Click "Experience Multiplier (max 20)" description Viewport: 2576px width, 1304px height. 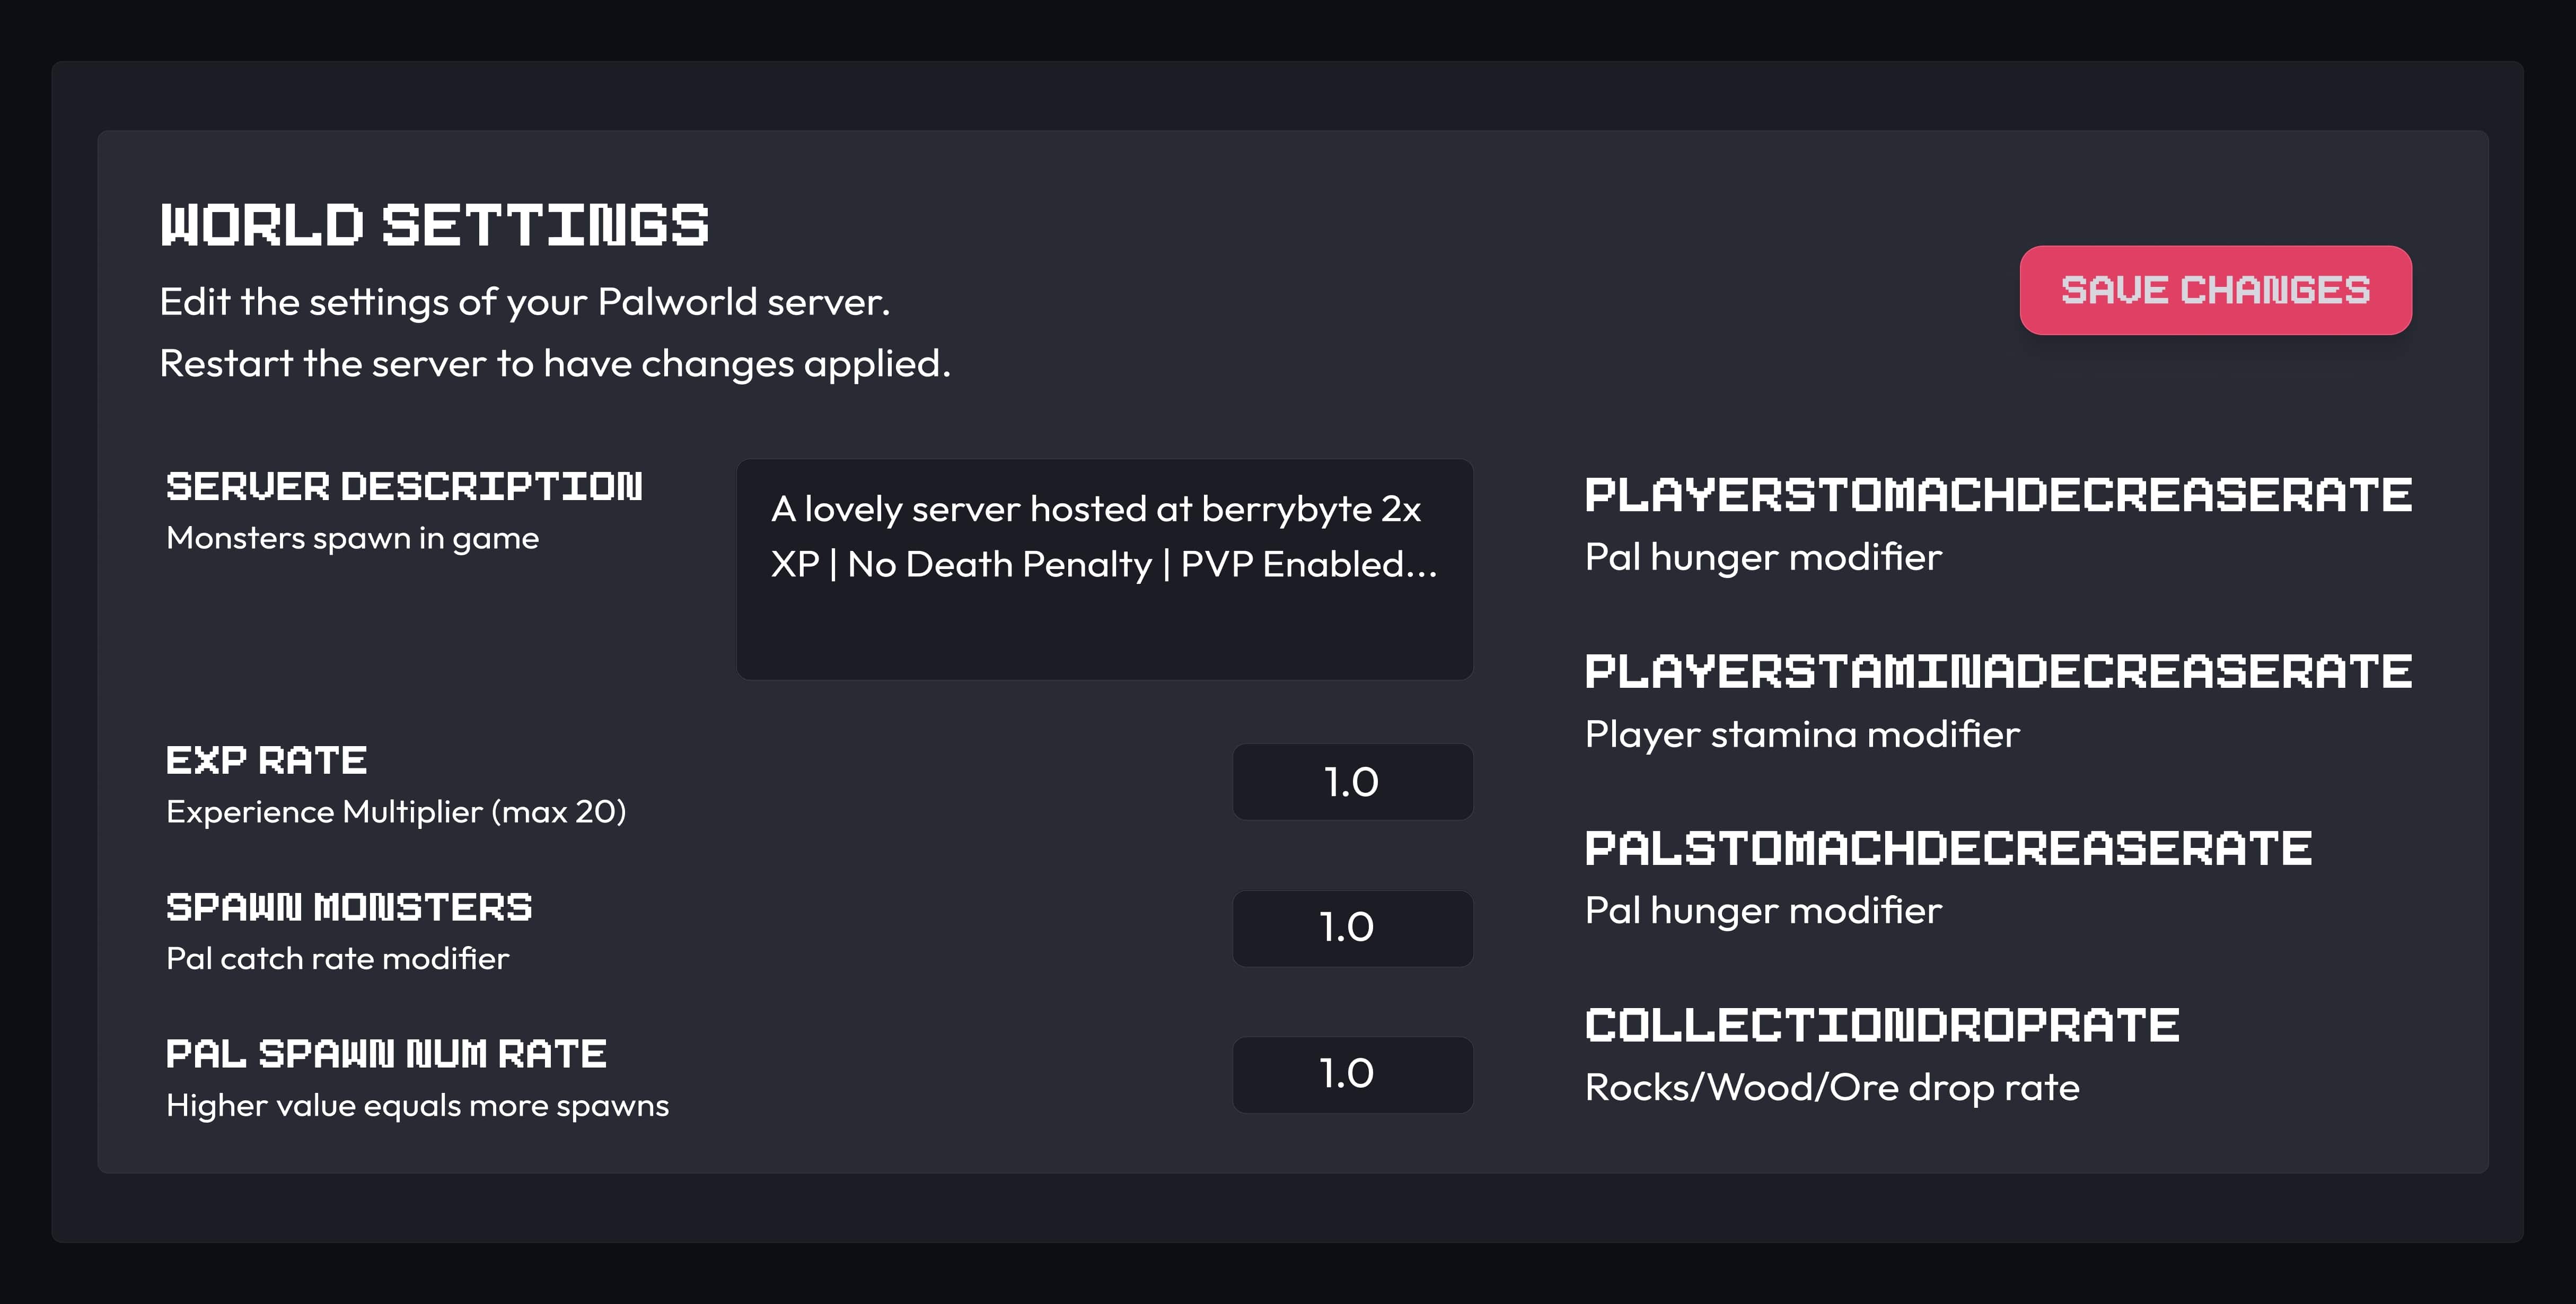396,811
